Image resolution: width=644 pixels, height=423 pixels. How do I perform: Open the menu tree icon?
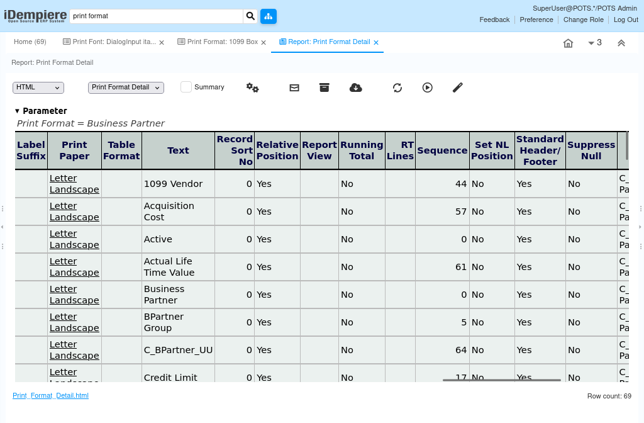pos(268,16)
